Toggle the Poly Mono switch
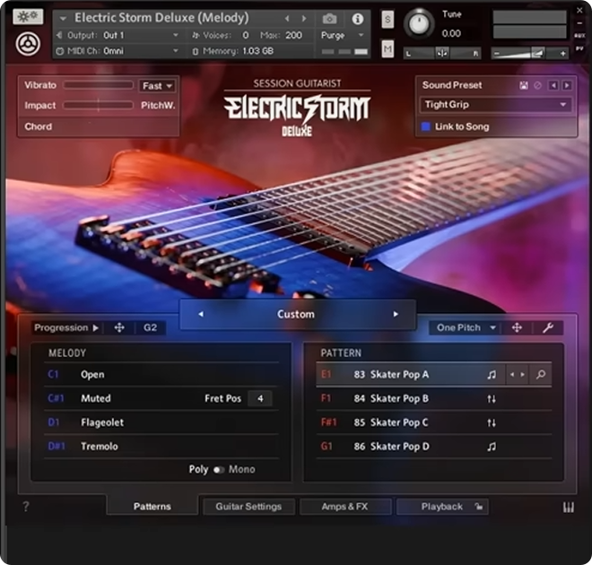 pos(219,470)
